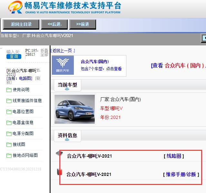Click the gray book icon beside 线路图 row
Viewport: 206px width, 193px height.
pyautogui.click(x=59, y=153)
